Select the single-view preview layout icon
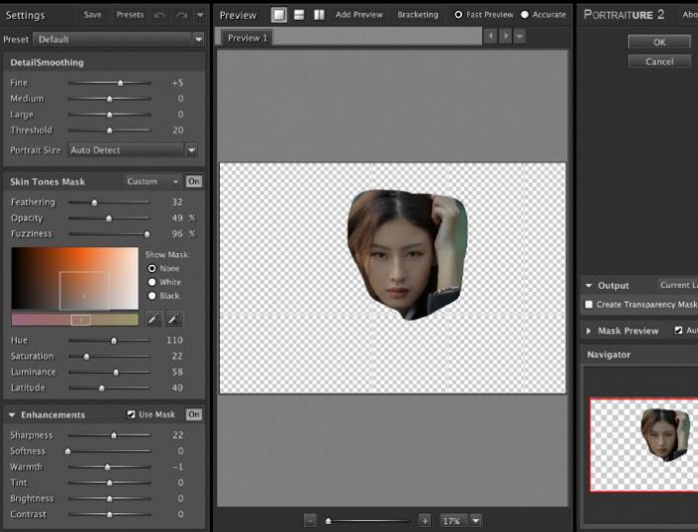698x532 pixels. pyautogui.click(x=280, y=15)
